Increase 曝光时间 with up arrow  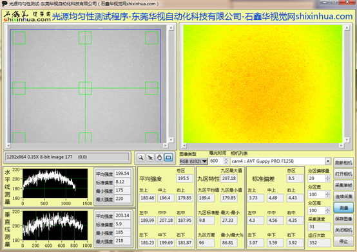[226, 159]
